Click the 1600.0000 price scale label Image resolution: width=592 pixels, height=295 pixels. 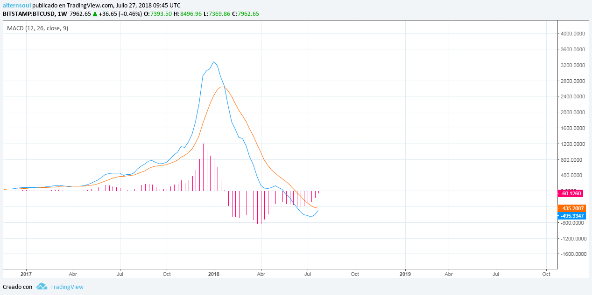573,128
